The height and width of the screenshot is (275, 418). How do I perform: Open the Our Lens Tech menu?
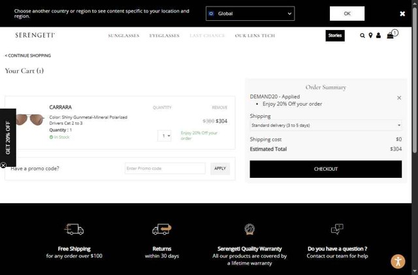tap(255, 36)
